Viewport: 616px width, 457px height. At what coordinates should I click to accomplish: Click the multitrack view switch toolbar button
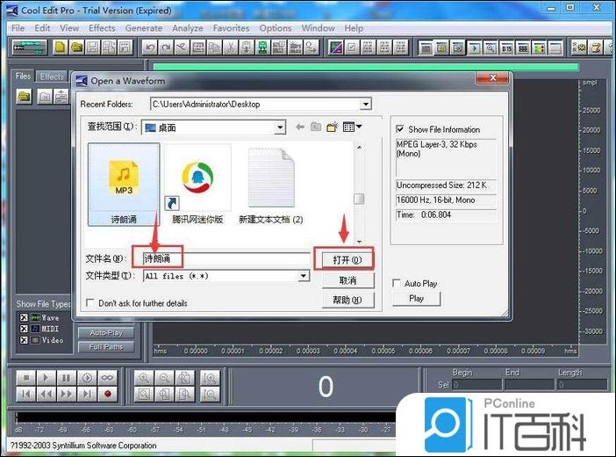(30, 47)
